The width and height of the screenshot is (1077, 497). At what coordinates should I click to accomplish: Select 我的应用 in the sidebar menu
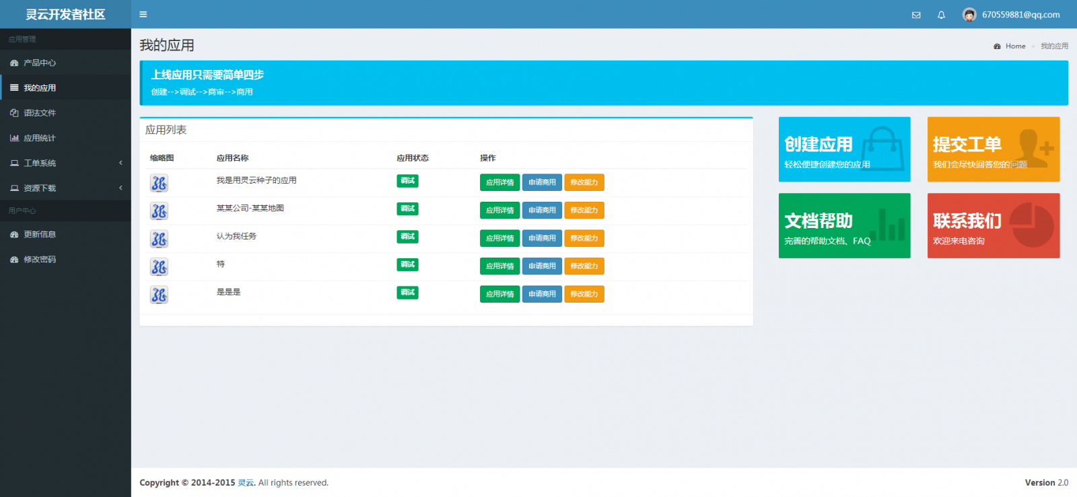tap(40, 88)
